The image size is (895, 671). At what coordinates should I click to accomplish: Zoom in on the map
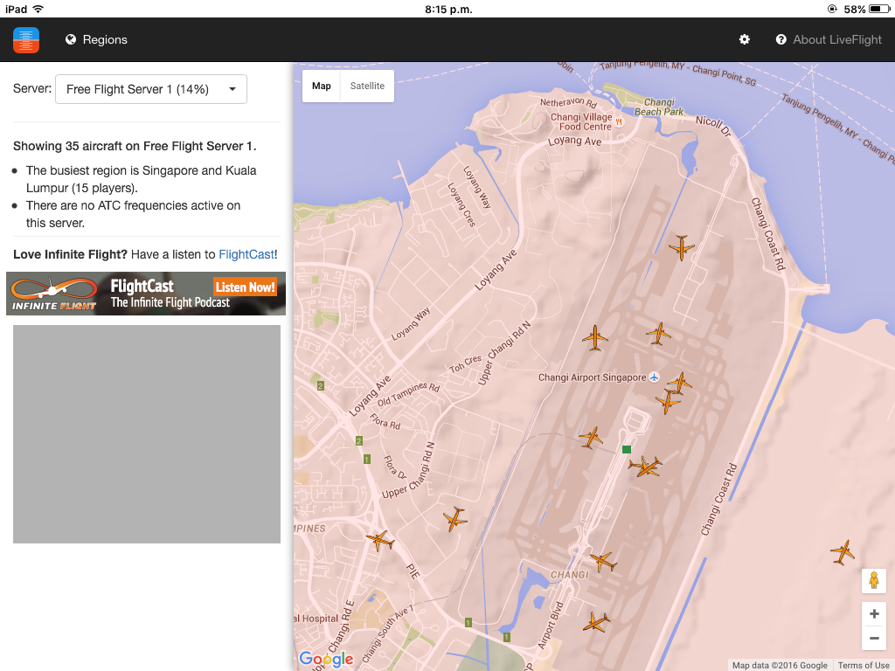pos(874,614)
